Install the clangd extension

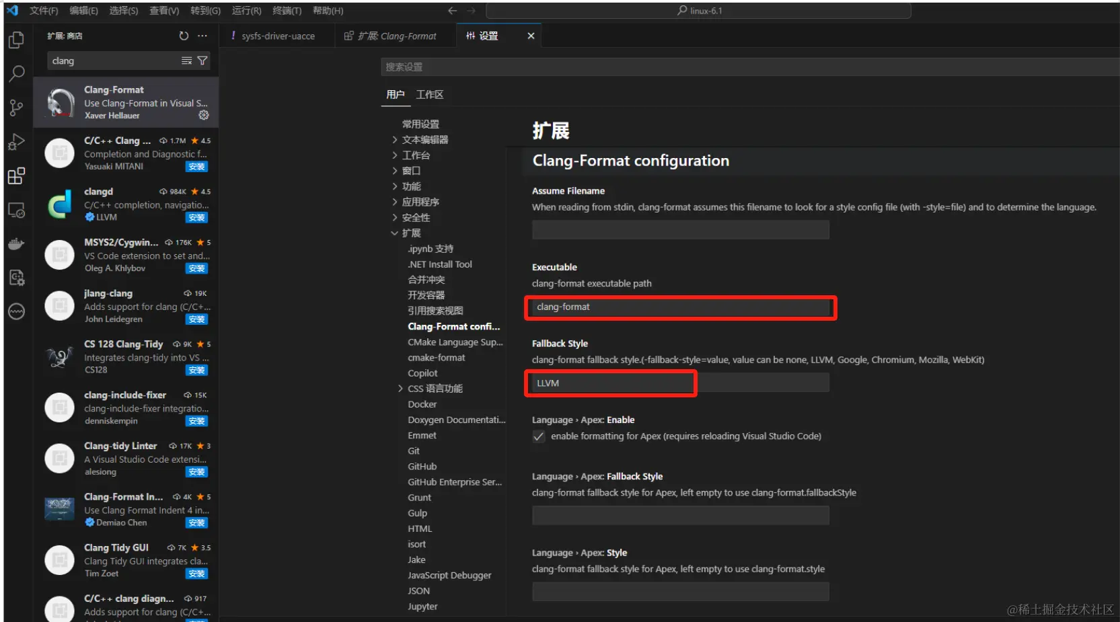coord(197,217)
